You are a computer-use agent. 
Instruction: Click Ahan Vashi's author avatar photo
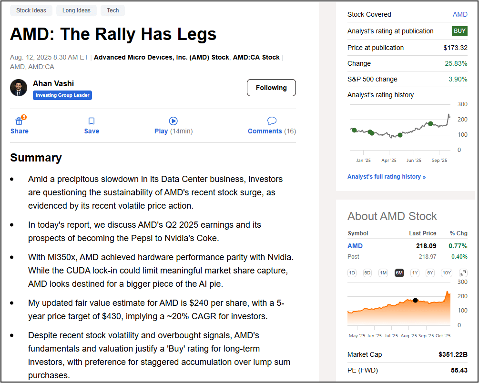click(19, 88)
